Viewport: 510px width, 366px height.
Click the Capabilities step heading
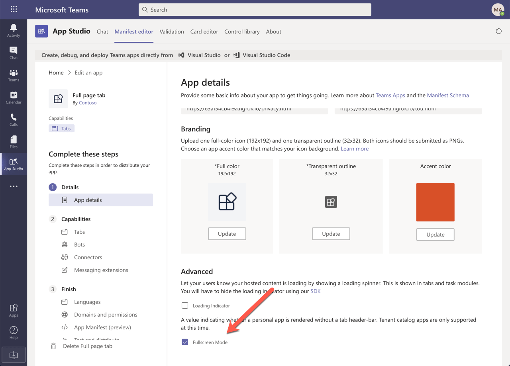(76, 219)
